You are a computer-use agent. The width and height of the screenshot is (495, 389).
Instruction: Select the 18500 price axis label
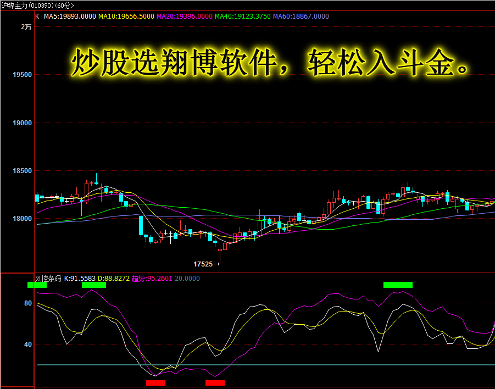22,171
